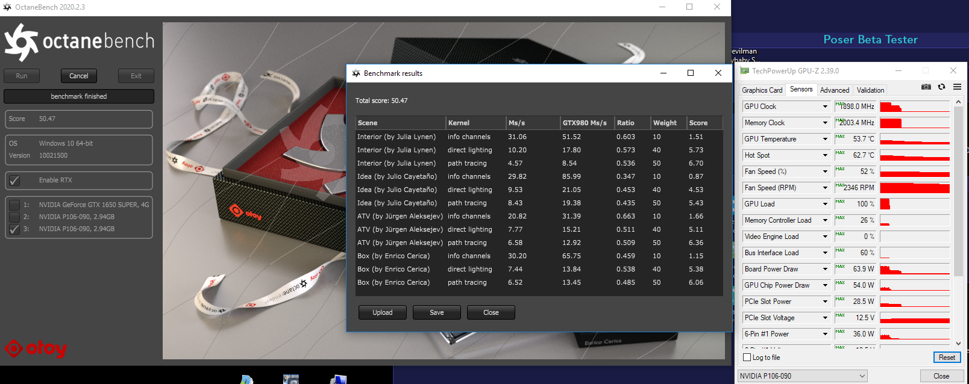
Task: Open the GPU Temperature sensor dropdown
Action: click(826, 139)
